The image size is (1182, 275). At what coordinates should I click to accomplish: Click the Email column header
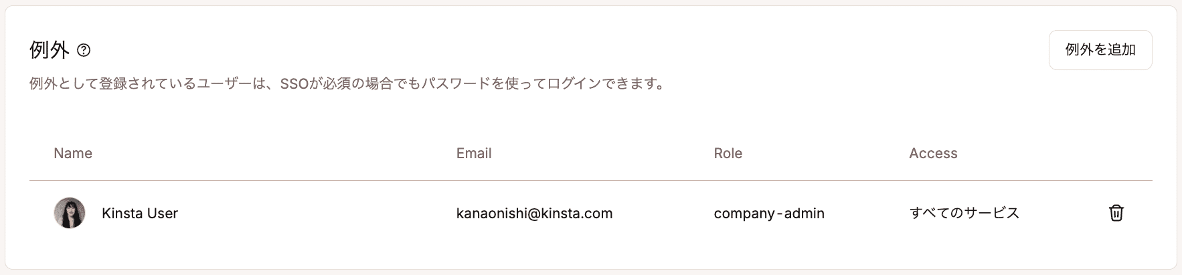[x=474, y=154]
